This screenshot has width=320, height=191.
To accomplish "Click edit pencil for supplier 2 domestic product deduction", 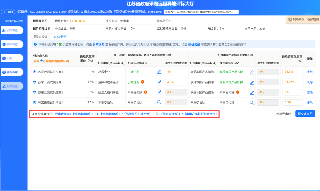I will (252, 82).
